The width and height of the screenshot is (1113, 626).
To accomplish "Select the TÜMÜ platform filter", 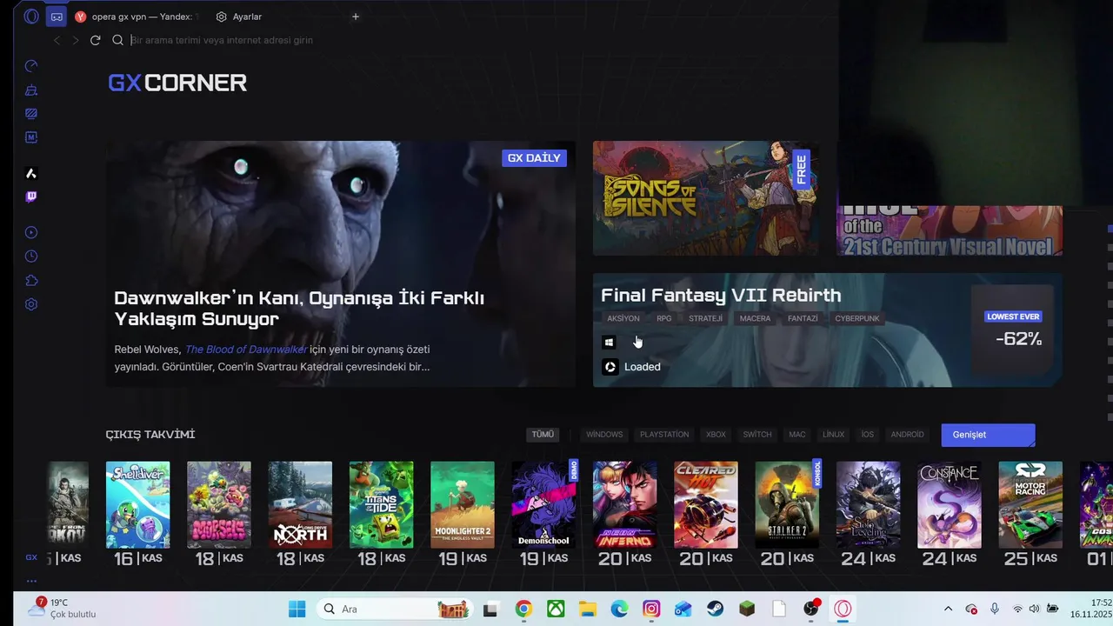I will pos(543,435).
